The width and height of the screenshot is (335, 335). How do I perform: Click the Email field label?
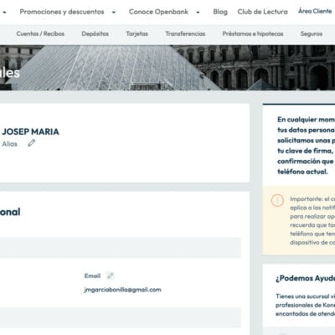[92, 276]
